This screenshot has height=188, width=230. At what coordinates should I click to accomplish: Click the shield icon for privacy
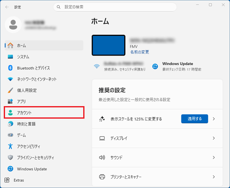[x=10, y=158]
